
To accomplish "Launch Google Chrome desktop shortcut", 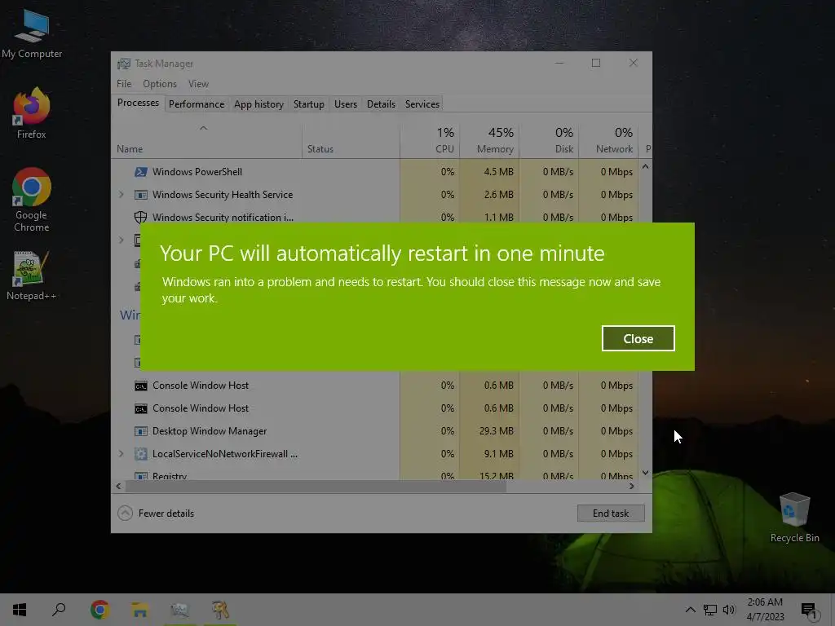I will [32, 200].
